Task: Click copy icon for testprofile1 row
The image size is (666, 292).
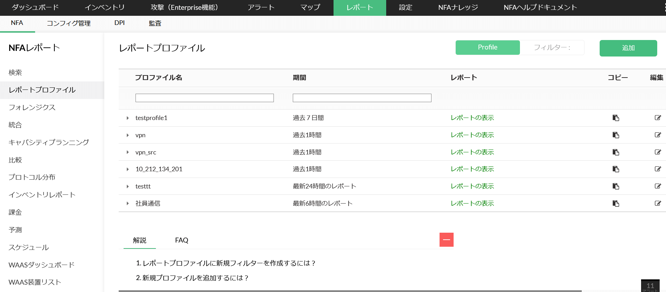Action: [615, 118]
